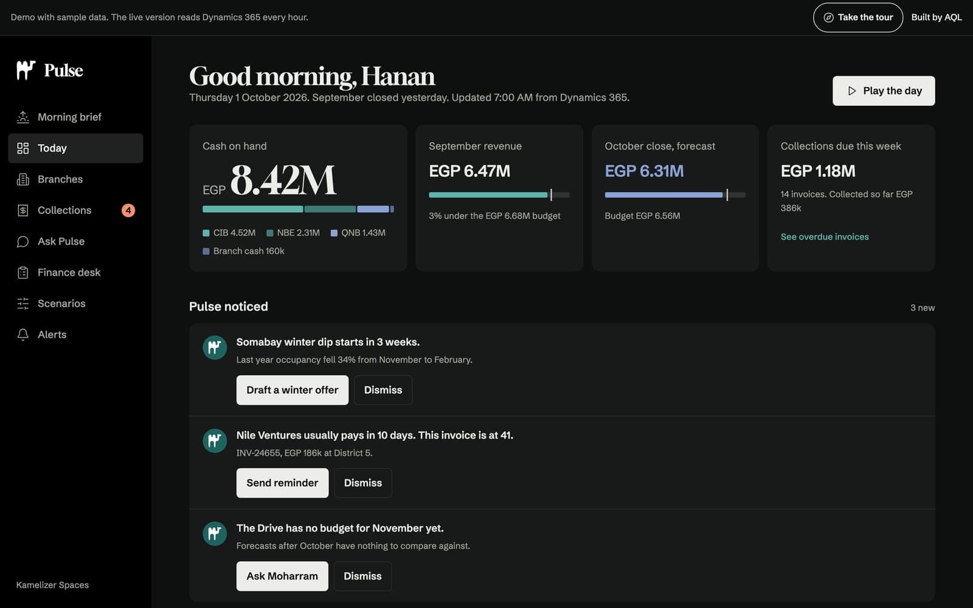Click the Built by AQL link
Viewport: 973px width, 608px height.
pos(937,18)
